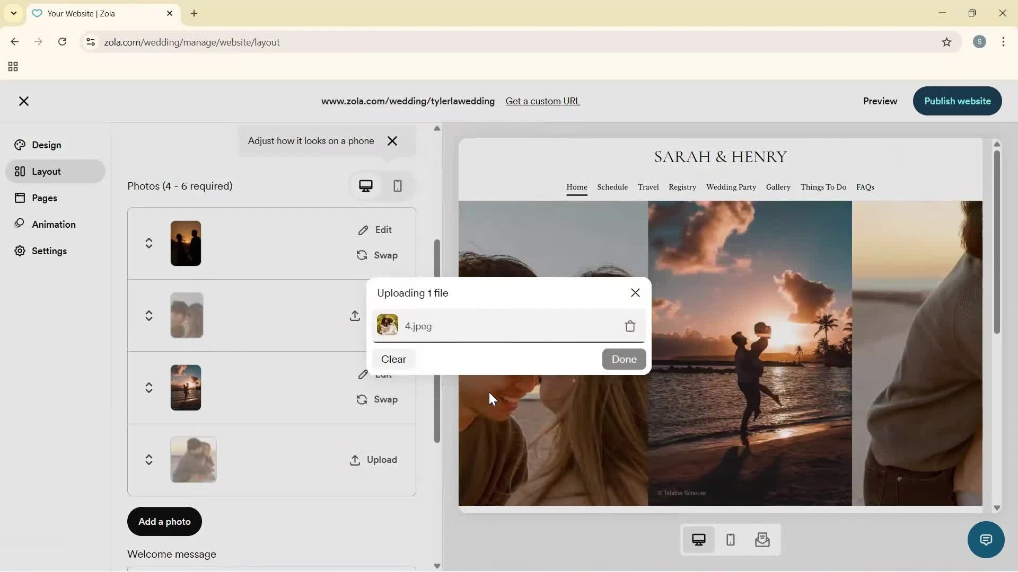Select mobile device preview at bottom
This screenshot has height=572, width=1018.
click(x=730, y=540)
